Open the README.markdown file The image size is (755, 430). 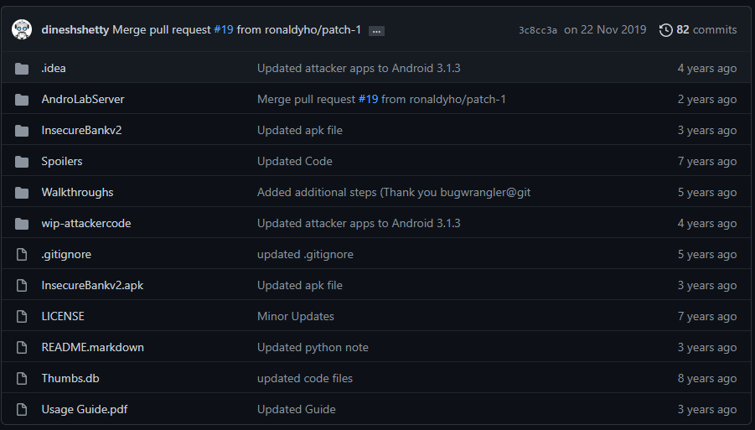click(x=92, y=347)
